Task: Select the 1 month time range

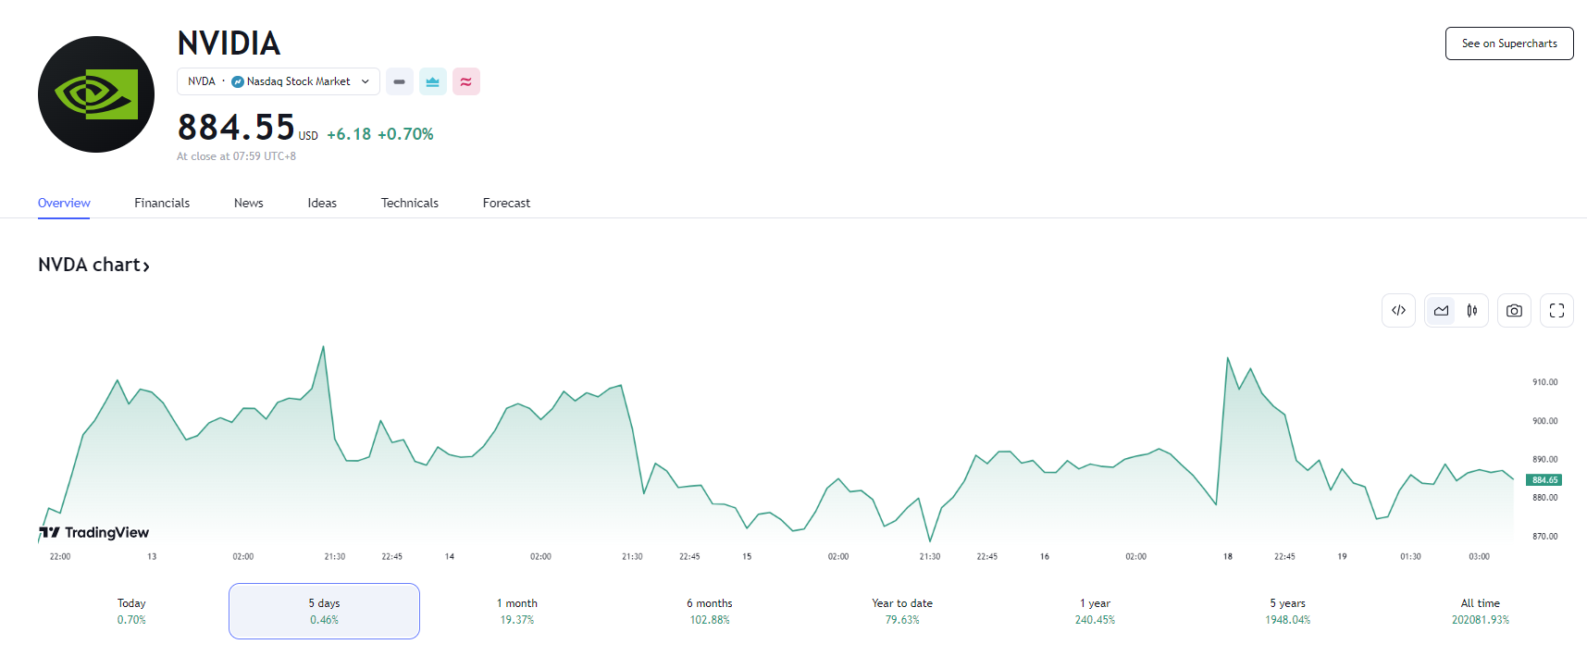Action: pos(516,611)
